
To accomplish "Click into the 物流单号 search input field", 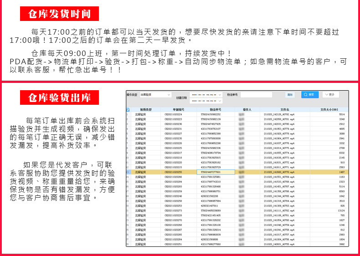I will coord(256,95).
